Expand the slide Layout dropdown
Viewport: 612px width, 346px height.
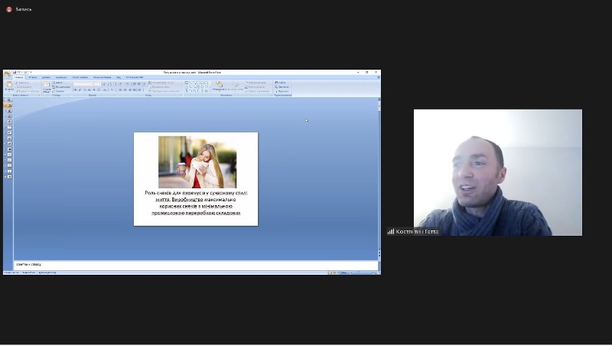pos(58,83)
